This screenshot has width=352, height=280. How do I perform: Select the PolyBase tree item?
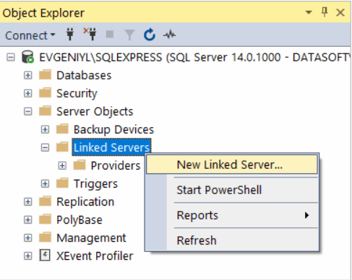pyautogui.click(x=80, y=220)
